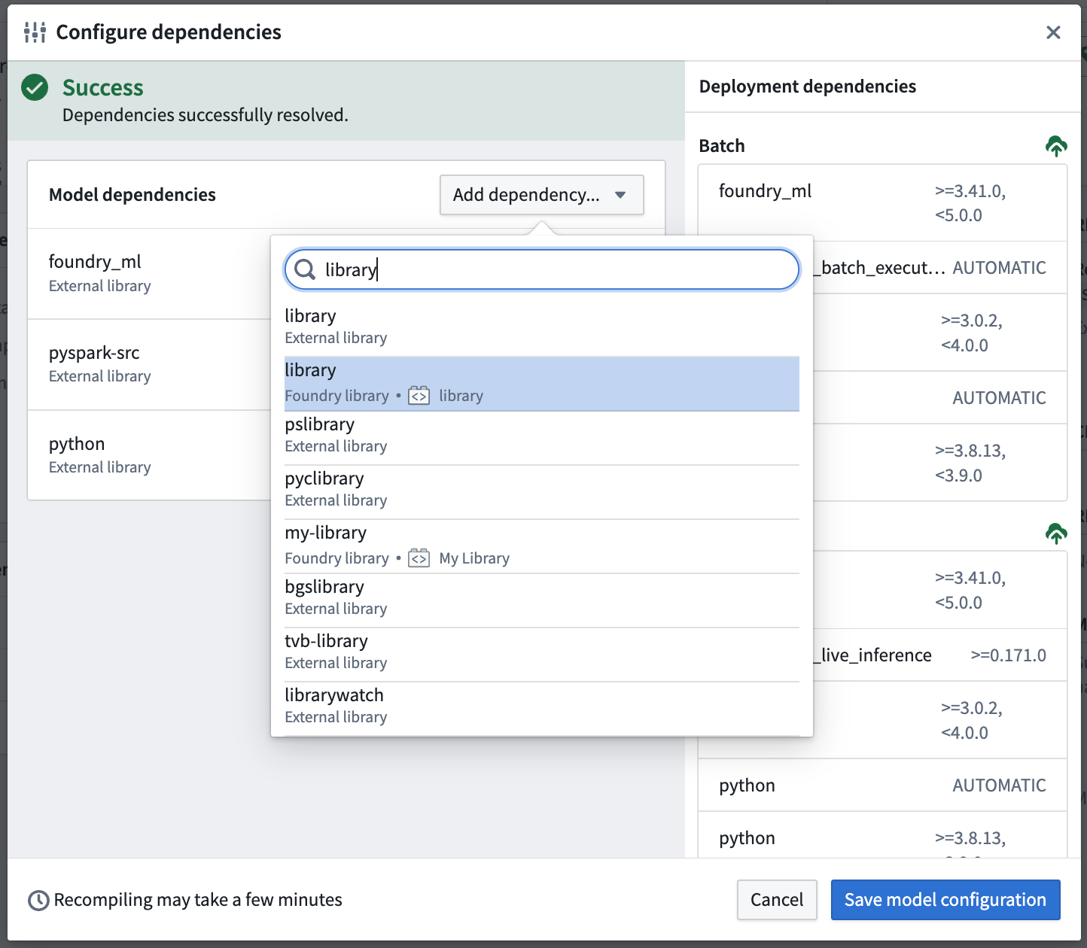Click the Recompiling may take a few minutes note

click(x=198, y=900)
